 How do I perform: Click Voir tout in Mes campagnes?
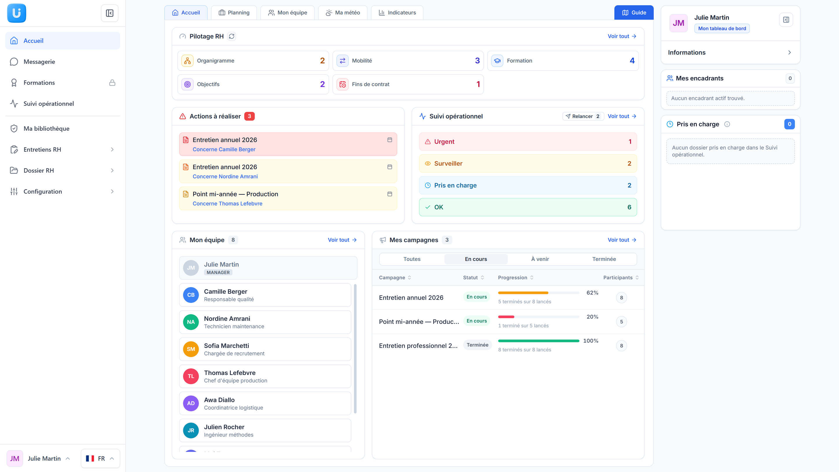(x=622, y=240)
